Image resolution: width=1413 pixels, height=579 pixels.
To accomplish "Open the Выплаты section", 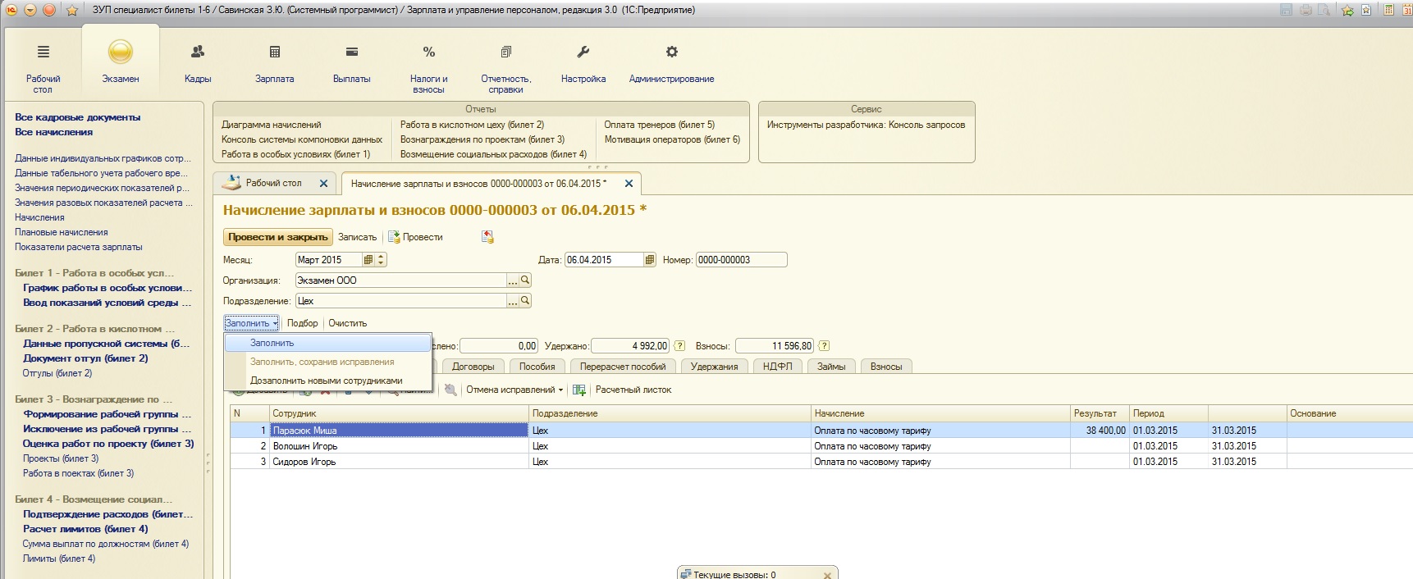I will pyautogui.click(x=352, y=63).
